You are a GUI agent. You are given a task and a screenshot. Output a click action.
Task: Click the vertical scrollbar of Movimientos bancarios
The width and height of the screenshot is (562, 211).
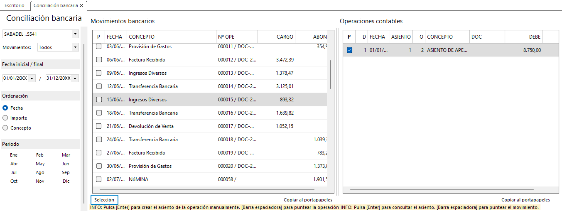click(x=331, y=74)
